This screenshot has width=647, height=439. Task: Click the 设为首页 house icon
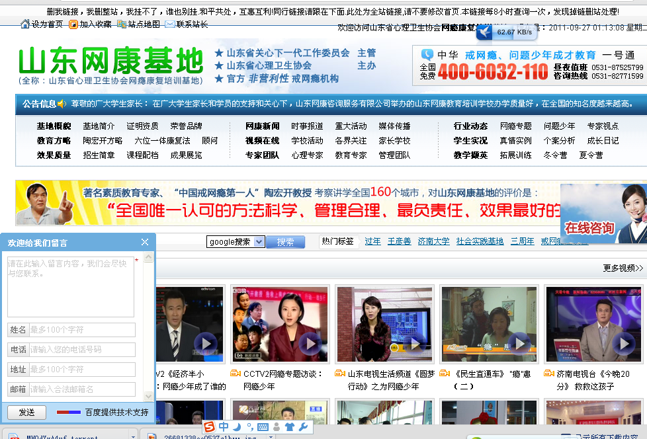25,24
